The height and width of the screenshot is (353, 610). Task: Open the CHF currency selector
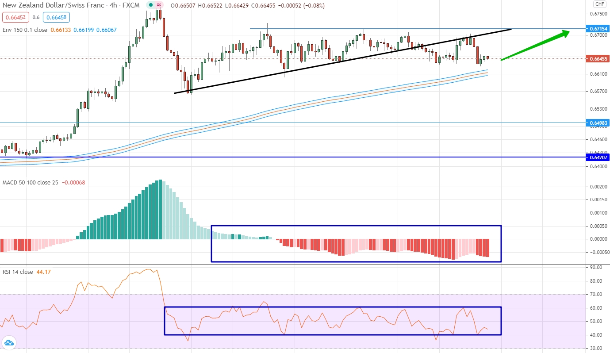(599, 4)
